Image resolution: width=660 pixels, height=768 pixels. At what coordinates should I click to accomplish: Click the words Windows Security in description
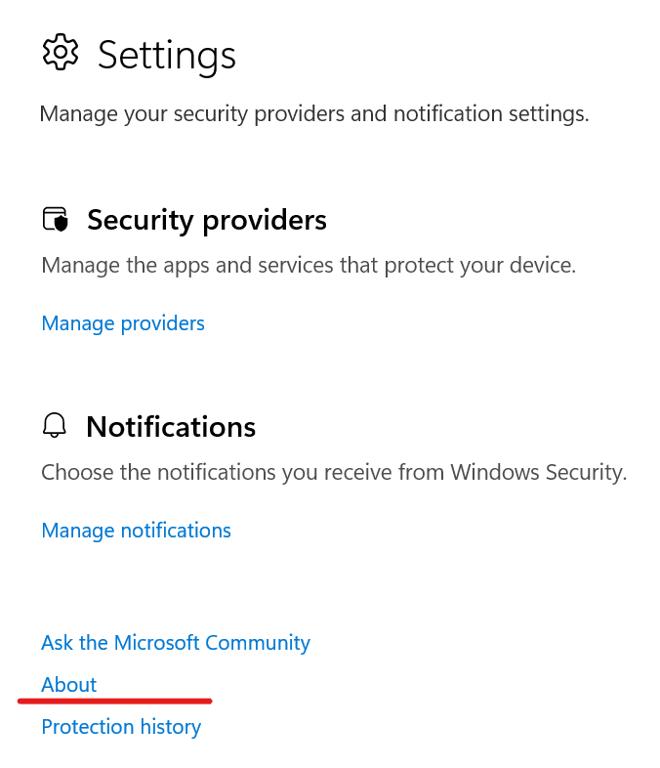tap(538, 473)
